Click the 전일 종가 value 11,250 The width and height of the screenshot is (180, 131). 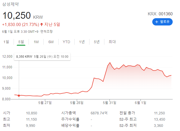[x=159, y=113]
